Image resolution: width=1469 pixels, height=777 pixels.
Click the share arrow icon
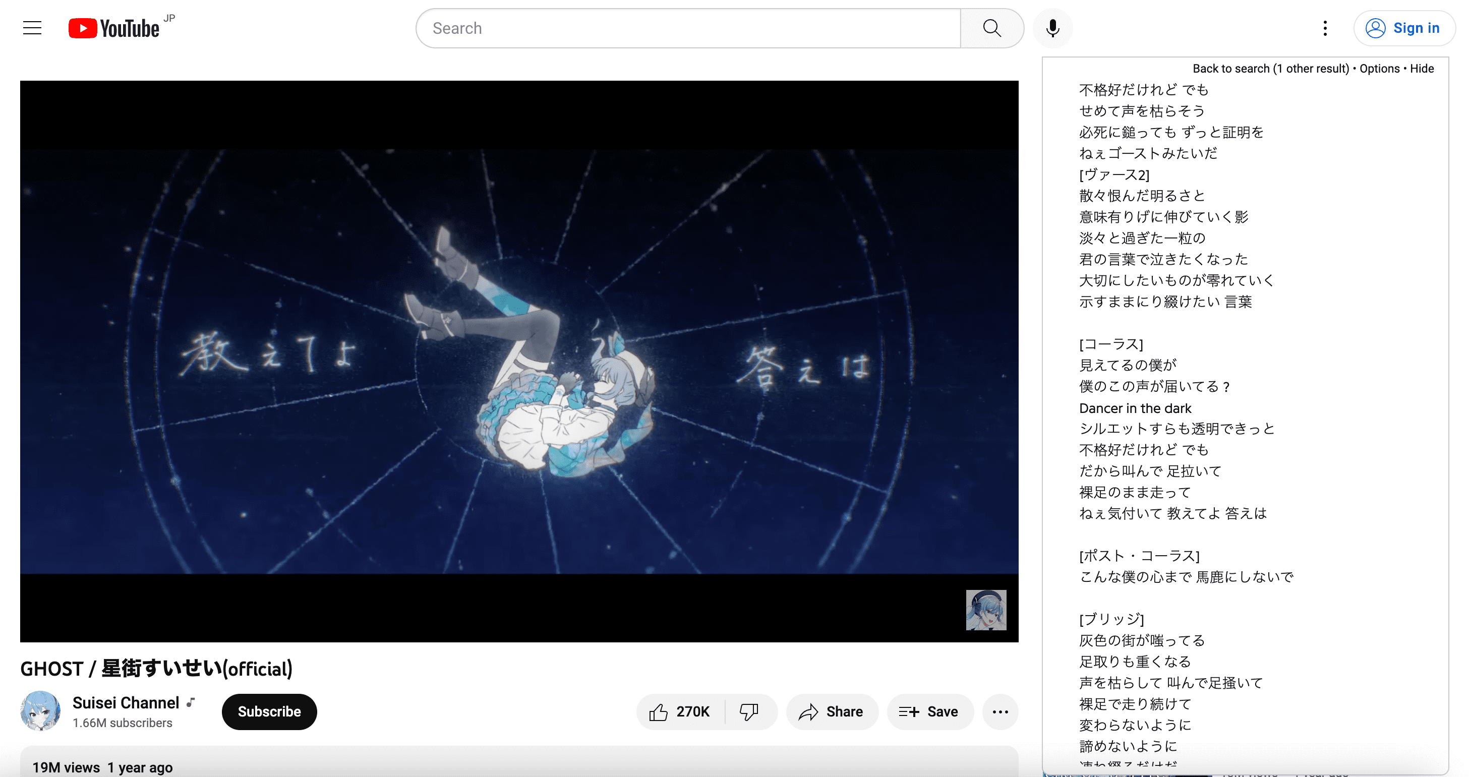tap(808, 711)
